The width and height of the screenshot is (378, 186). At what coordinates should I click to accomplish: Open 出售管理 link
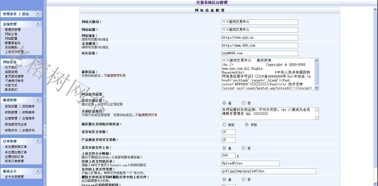pos(11,118)
